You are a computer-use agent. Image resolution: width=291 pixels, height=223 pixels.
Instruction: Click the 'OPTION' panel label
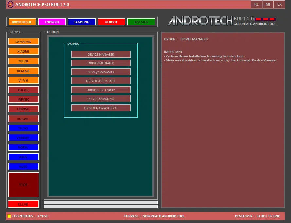pyautogui.click(x=53, y=32)
